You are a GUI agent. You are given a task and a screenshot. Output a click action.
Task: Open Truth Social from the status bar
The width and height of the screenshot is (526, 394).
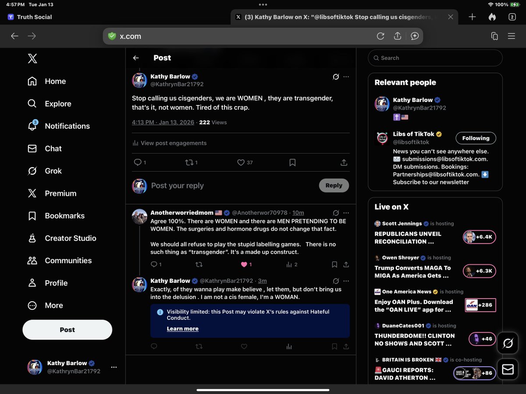[x=29, y=17]
